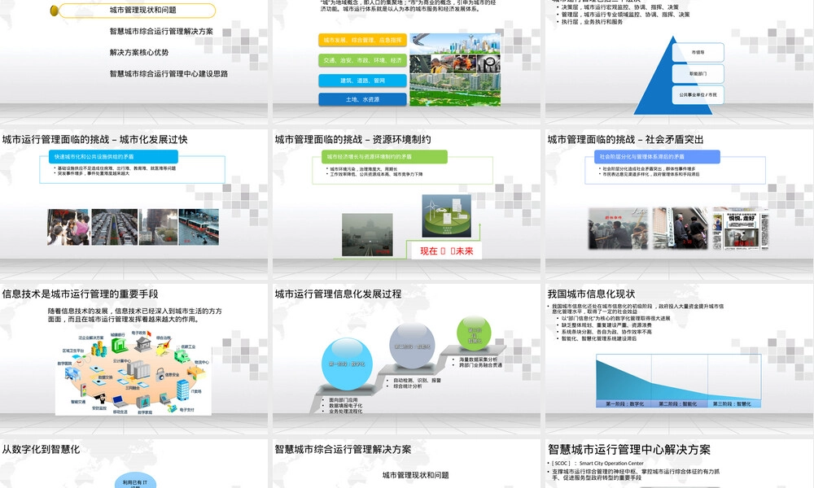Click the pyramid box 公共事业单位 / 市民
The width and height of the screenshot is (814, 488).
(698, 95)
